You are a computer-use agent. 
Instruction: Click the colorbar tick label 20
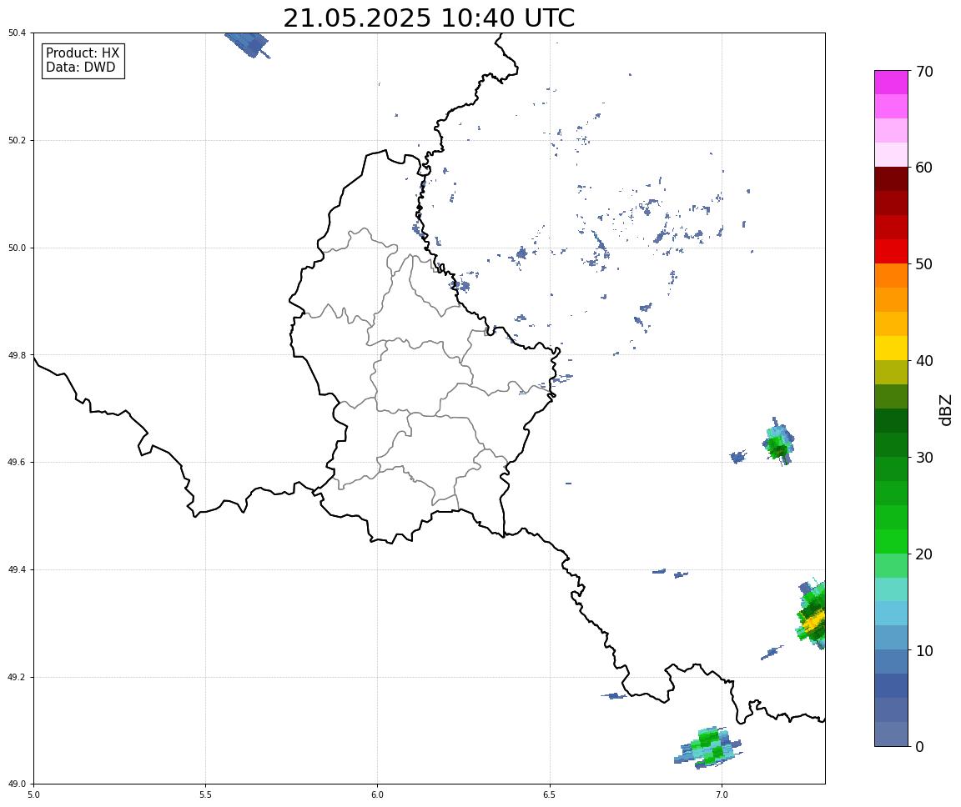pos(924,554)
